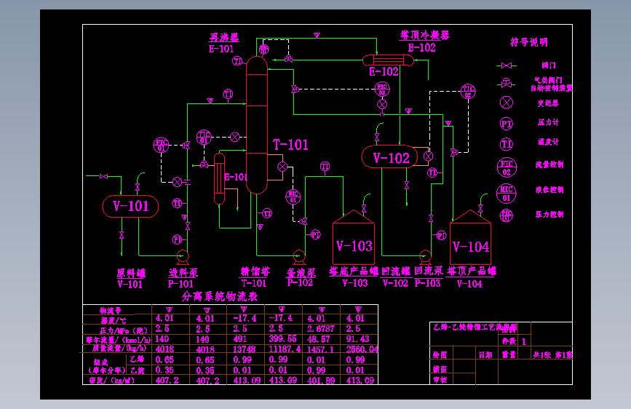Select the 分离系统物流表 table title

(219, 297)
